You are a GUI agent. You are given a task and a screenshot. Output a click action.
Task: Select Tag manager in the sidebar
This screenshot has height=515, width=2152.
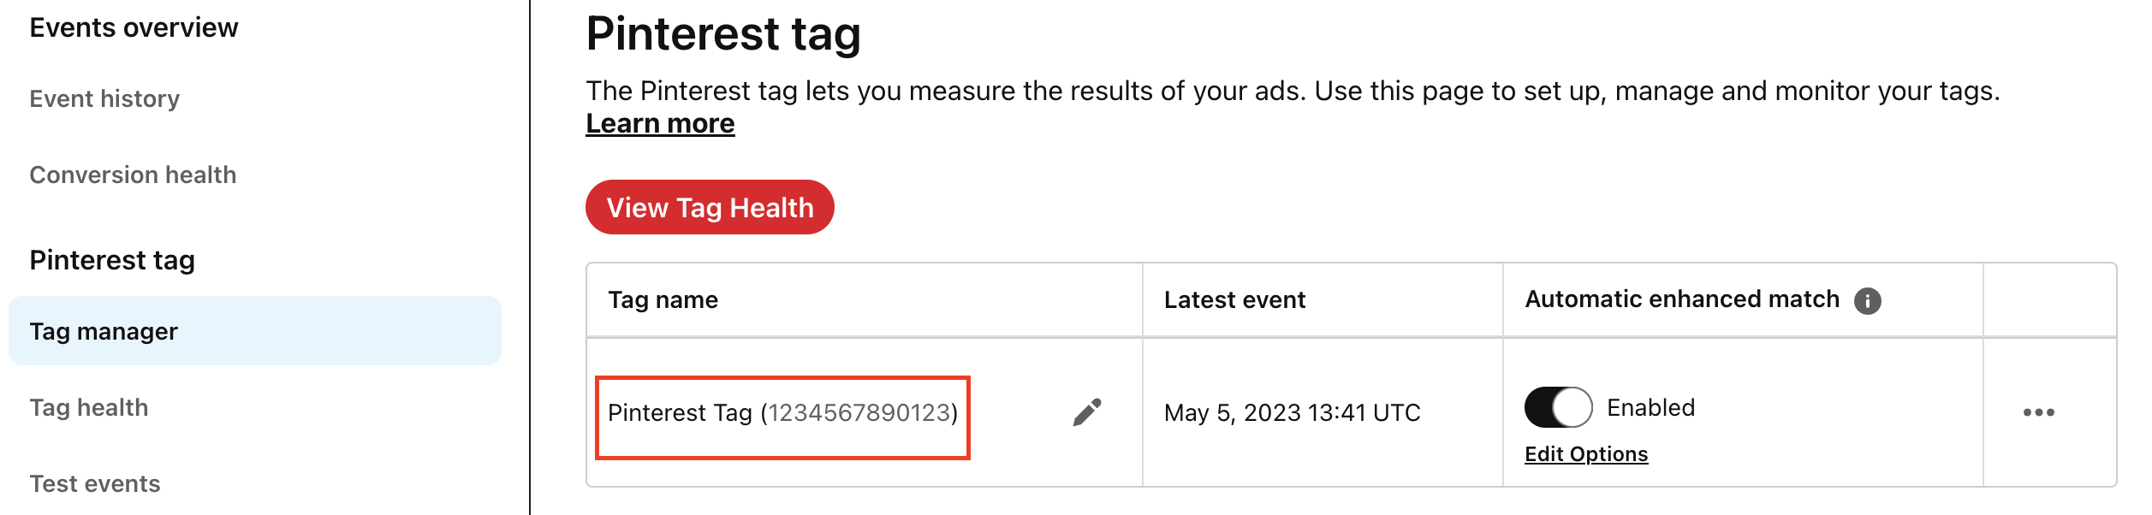click(104, 332)
